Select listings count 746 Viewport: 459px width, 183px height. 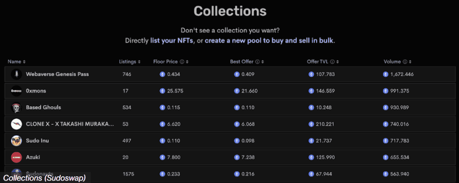[127, 74]
